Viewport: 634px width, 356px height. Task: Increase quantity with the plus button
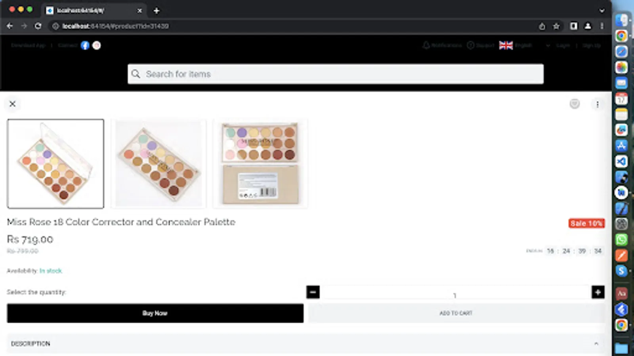(x=598, y=292)
